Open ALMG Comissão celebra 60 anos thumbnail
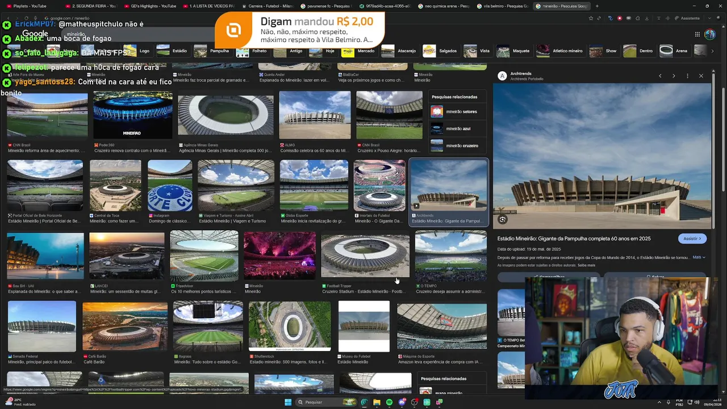727x409 pixels. click(315, 115)
